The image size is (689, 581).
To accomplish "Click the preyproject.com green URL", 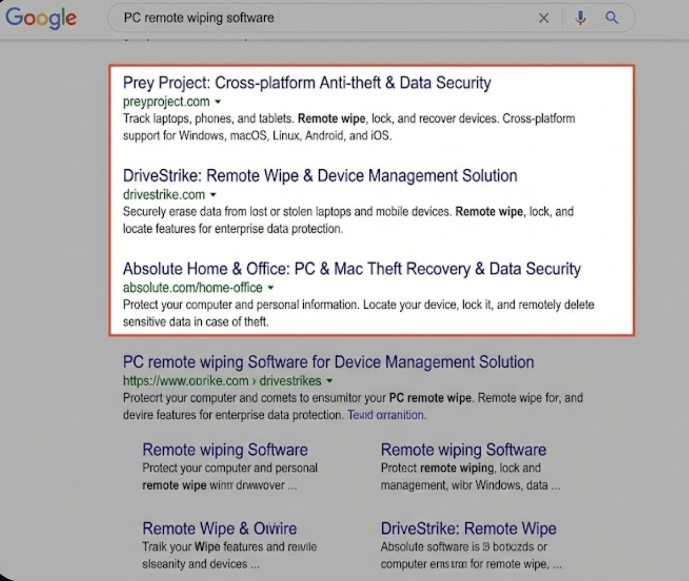I will click(166, 102).
